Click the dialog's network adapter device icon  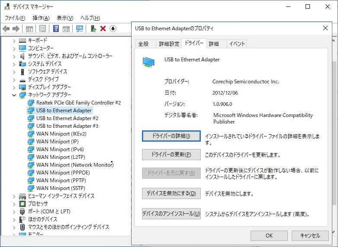[148, 62]
